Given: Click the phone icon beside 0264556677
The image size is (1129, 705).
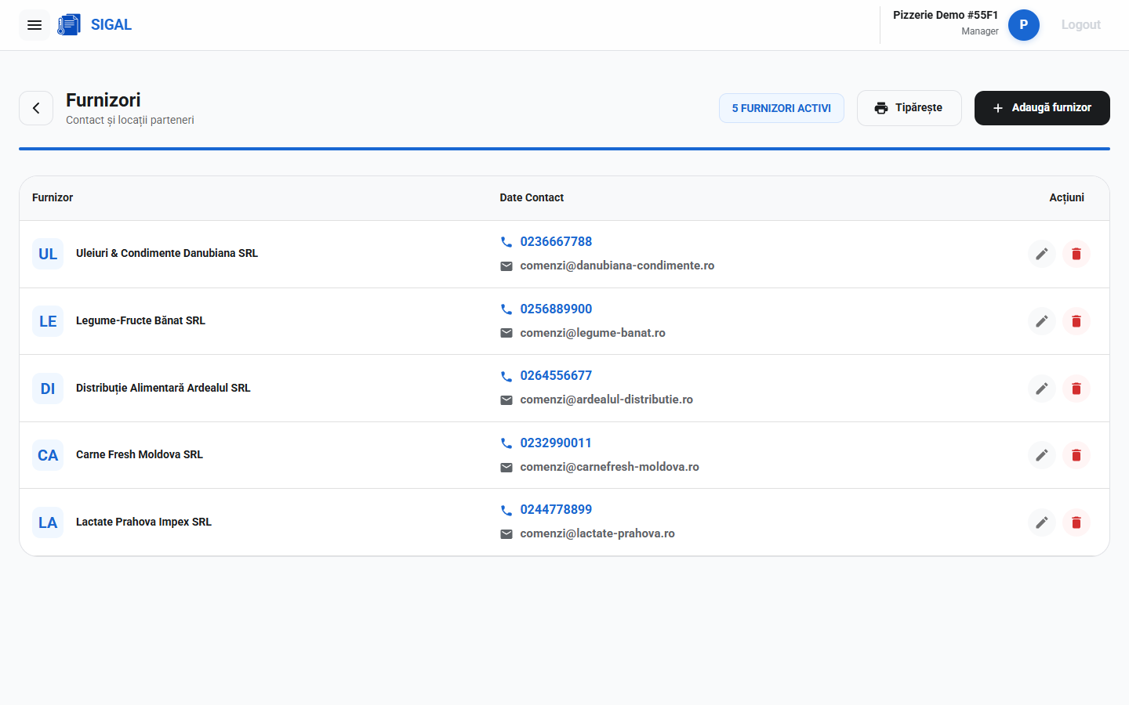Looking at the screenshot, I should tap(506, 376).
